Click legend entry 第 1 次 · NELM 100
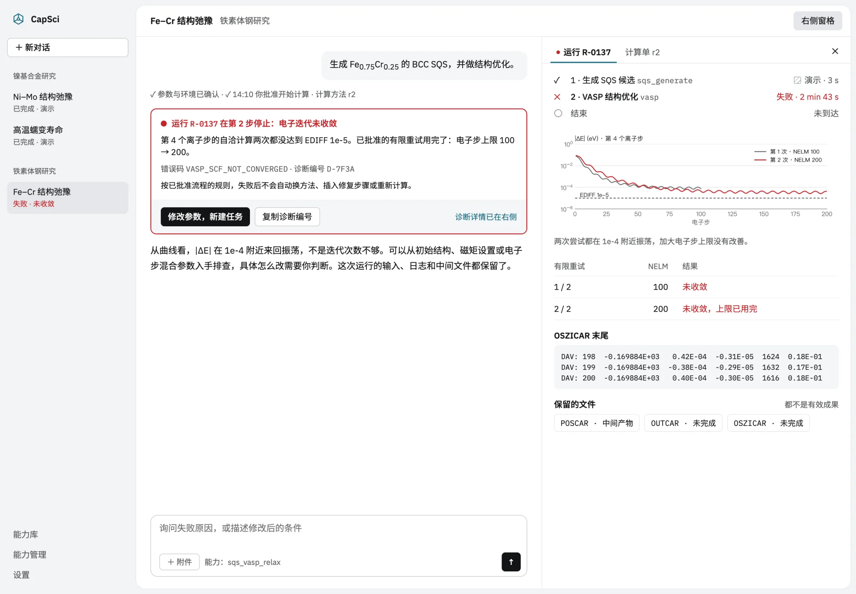This screenshot has width=856, height=594. (x=786, y=152)
